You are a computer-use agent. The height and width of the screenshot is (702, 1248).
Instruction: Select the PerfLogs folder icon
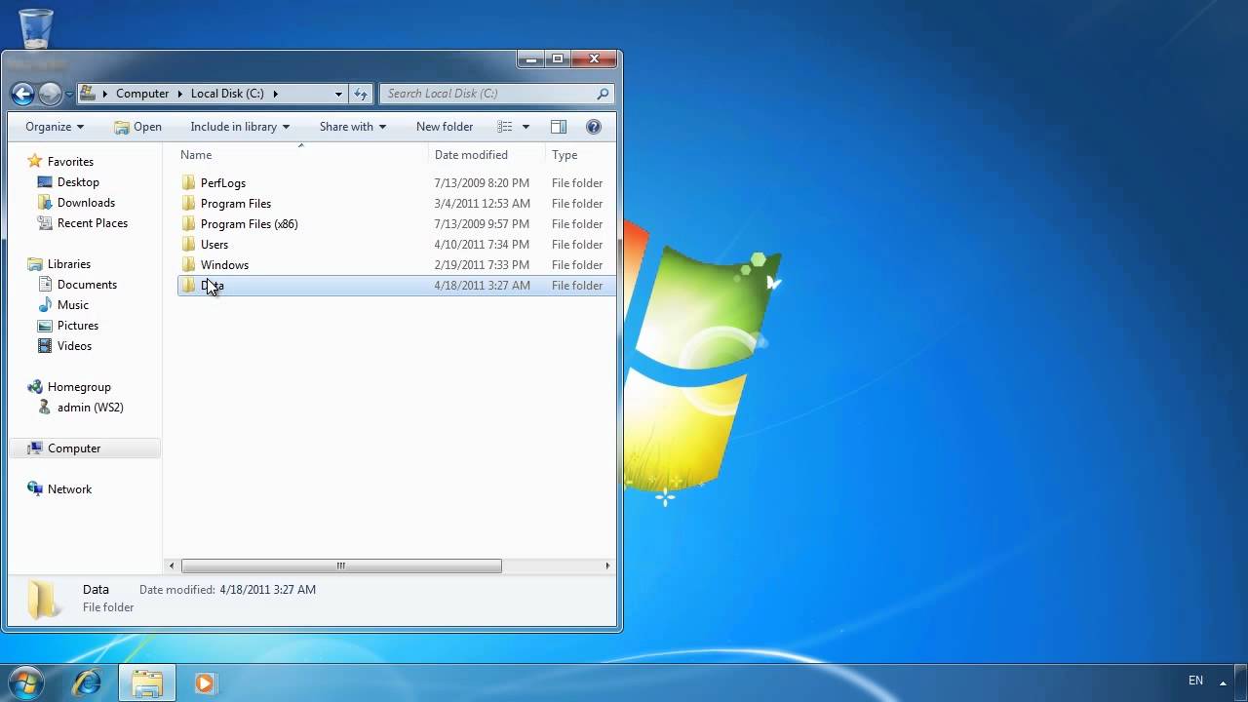189,183
